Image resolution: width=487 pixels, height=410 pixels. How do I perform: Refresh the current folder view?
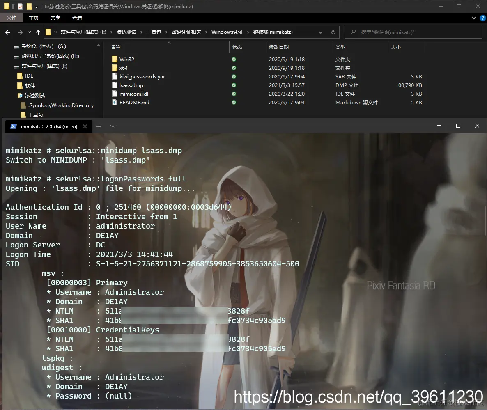click(x=333, y=32)
